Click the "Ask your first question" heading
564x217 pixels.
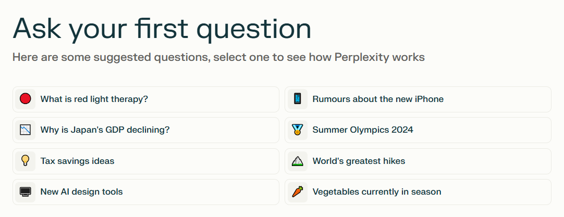point(162,29)
